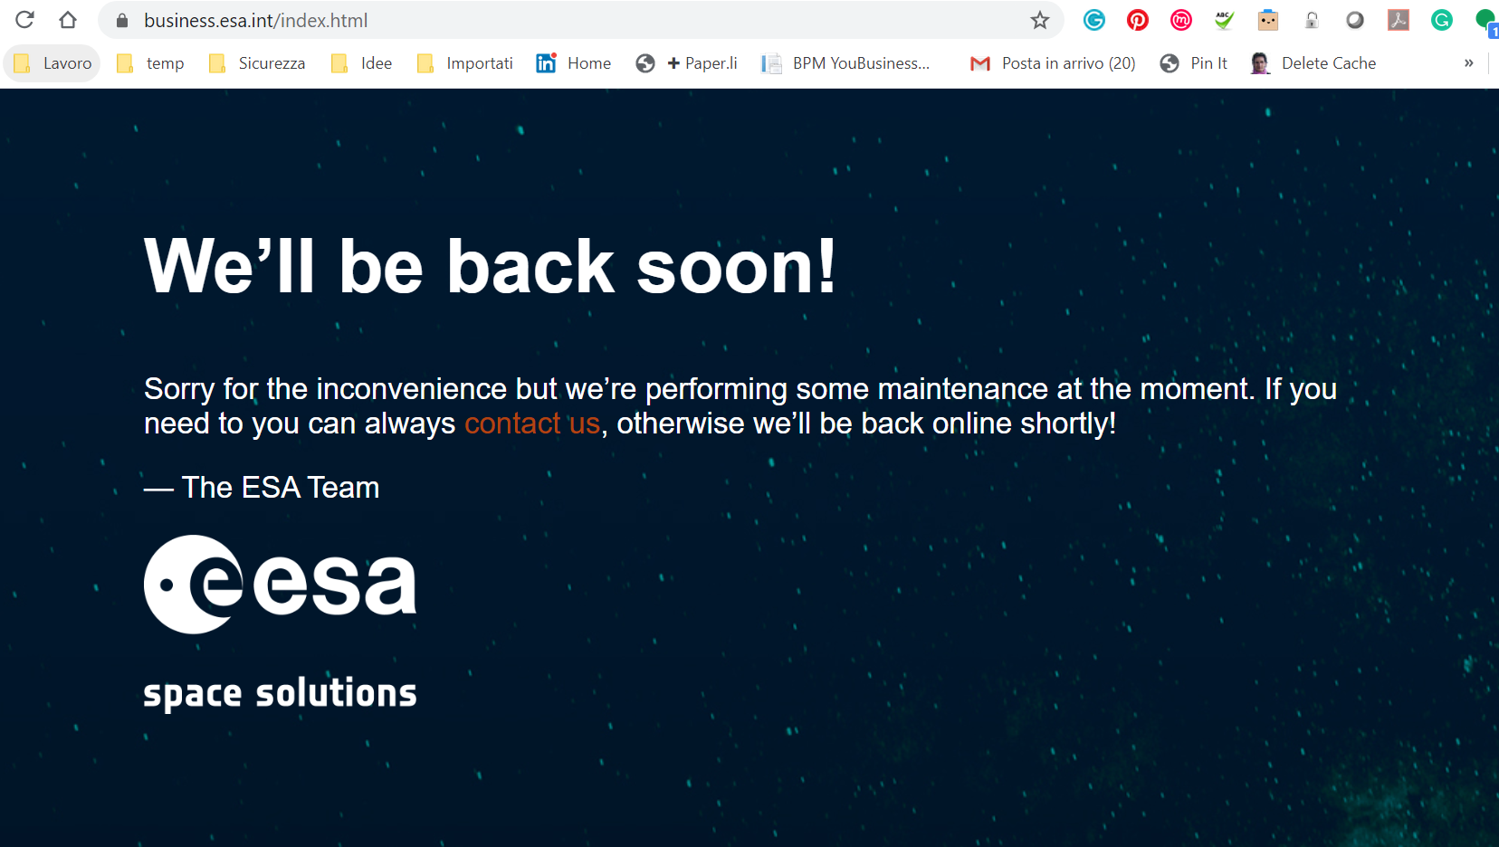The width and height of the screenshot is (1499, 847).
Task: Open the box-face extension icon
Action: (1267, 20)
